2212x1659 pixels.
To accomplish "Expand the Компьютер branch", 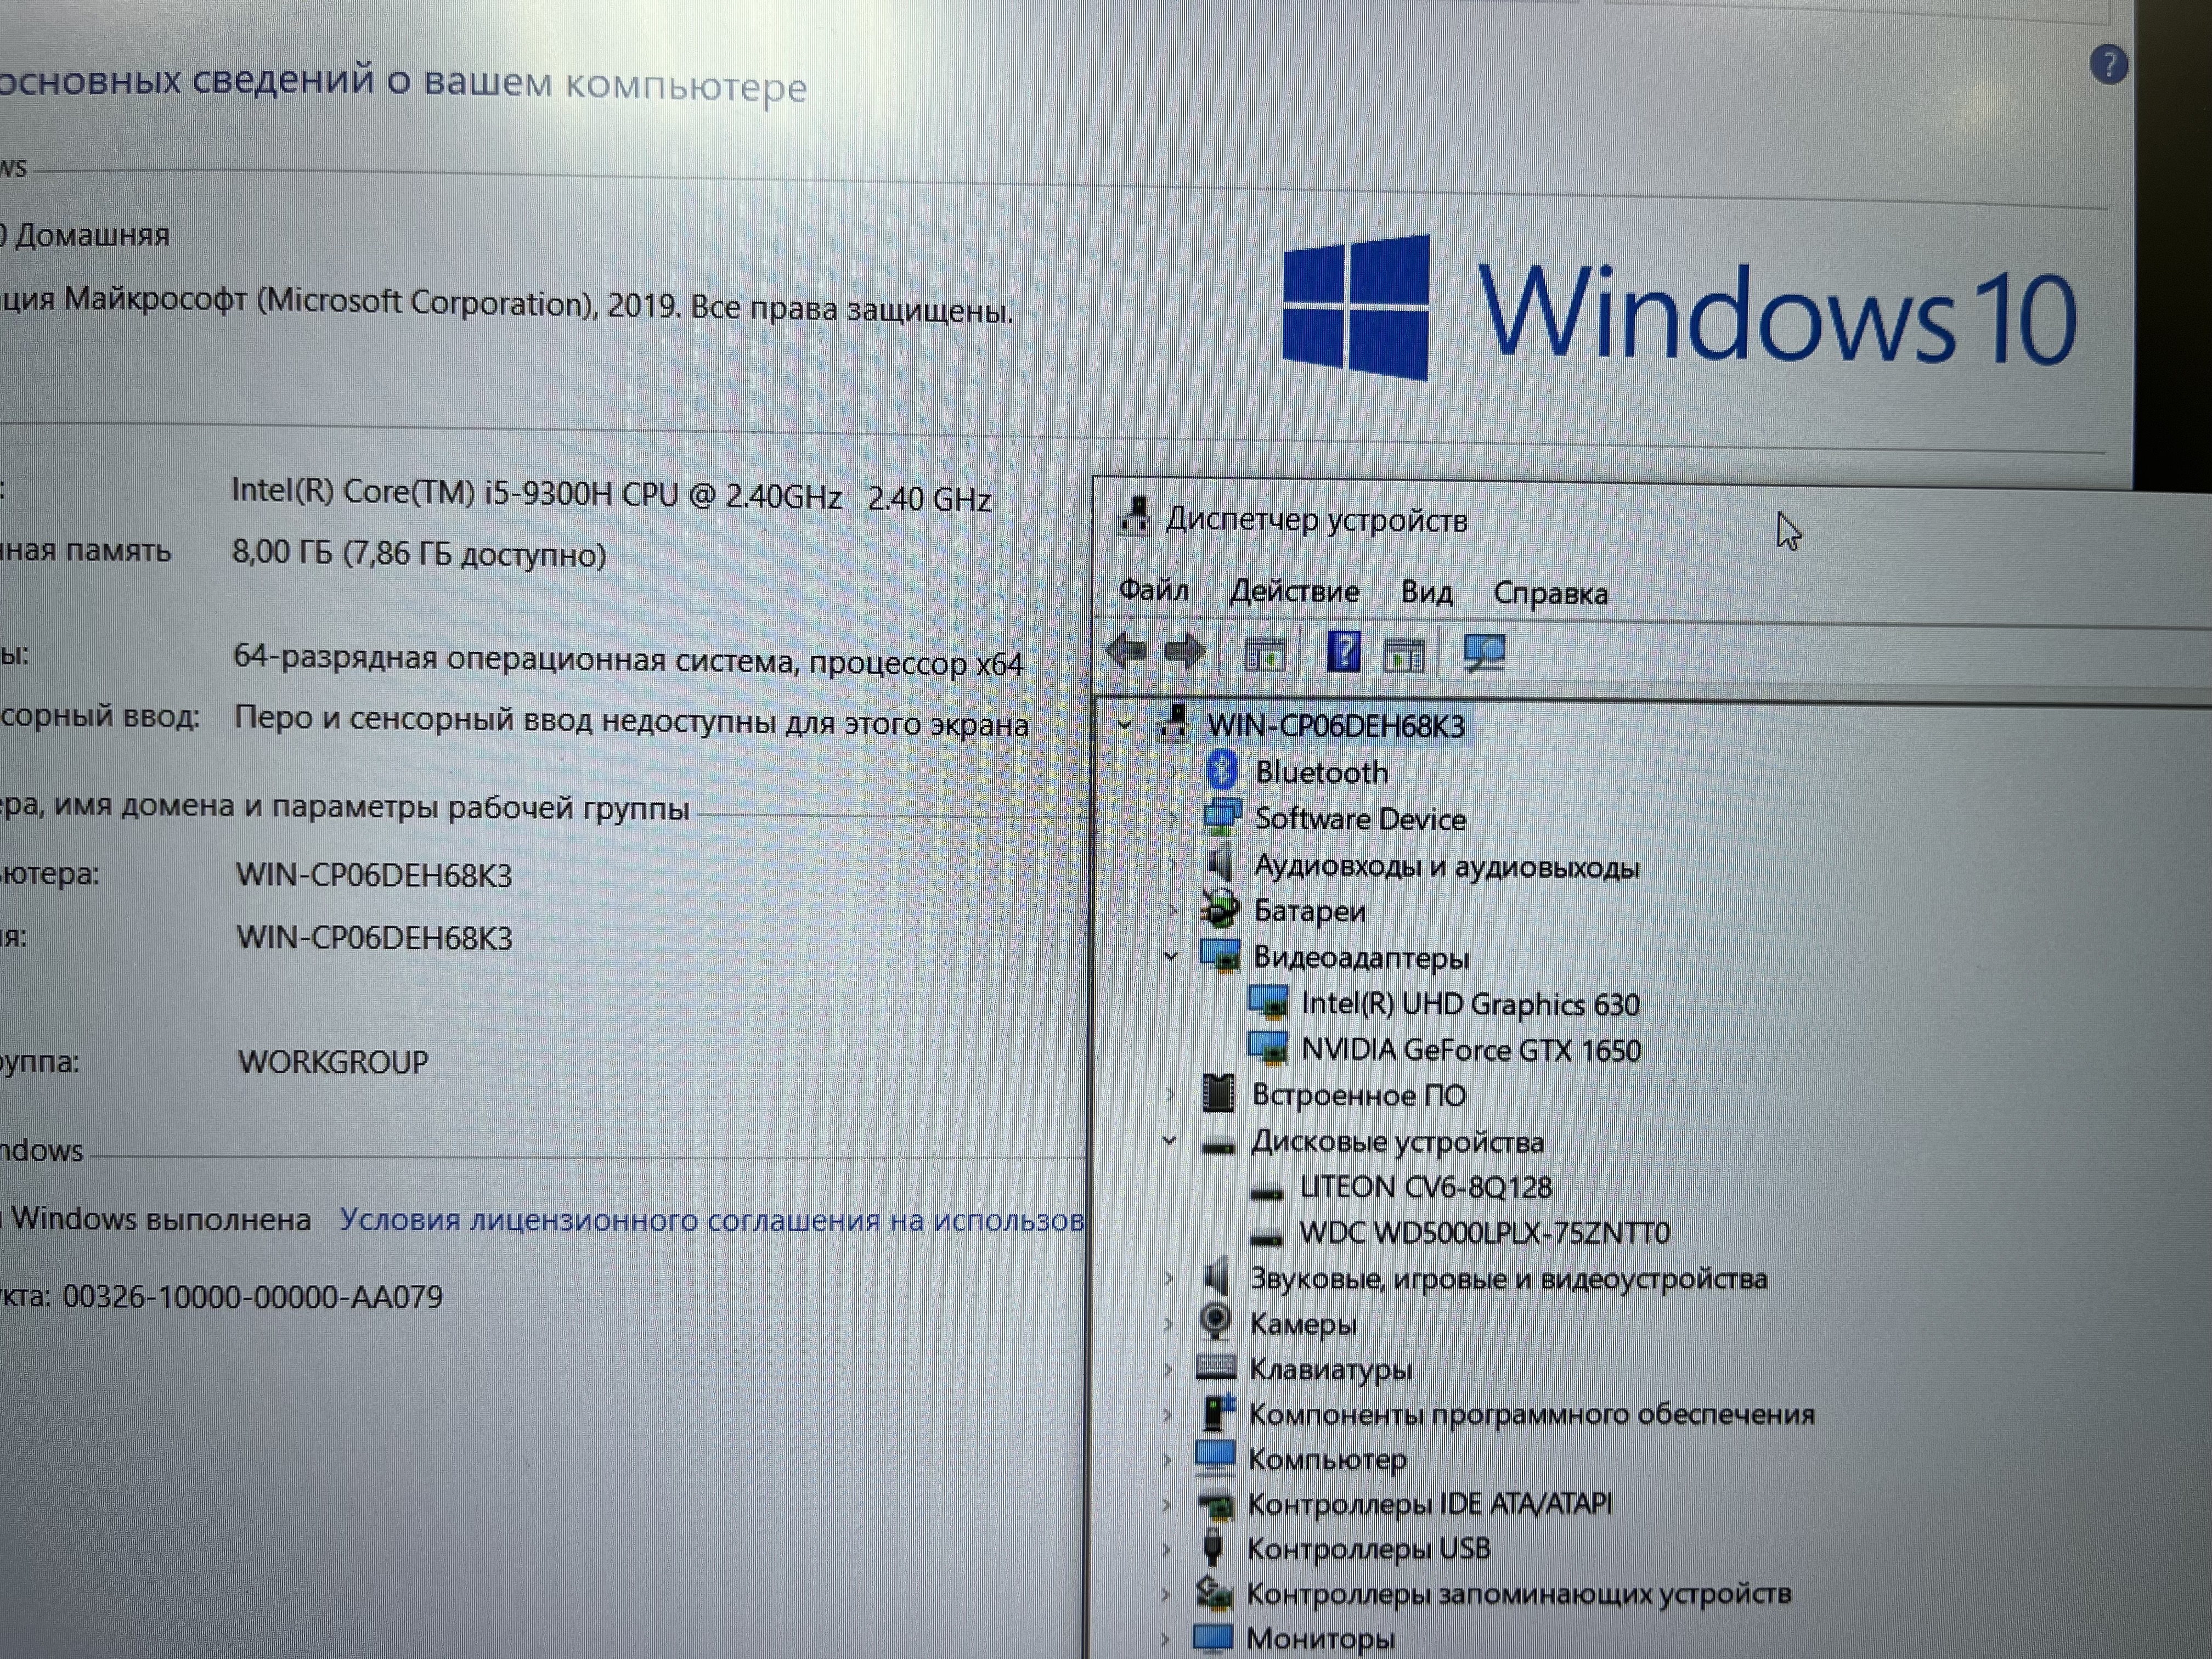I will click(1167, 1459).
